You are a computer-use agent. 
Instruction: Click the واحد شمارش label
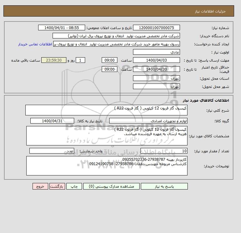coord(91,151)
